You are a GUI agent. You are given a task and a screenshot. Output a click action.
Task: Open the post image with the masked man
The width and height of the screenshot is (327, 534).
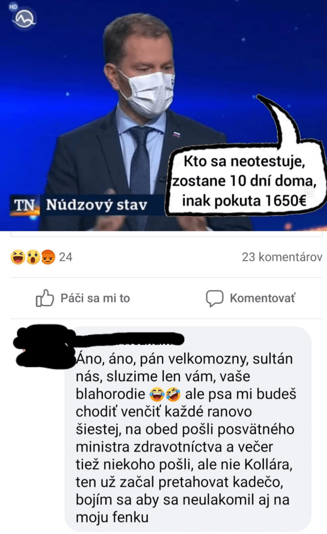point(163,115)
